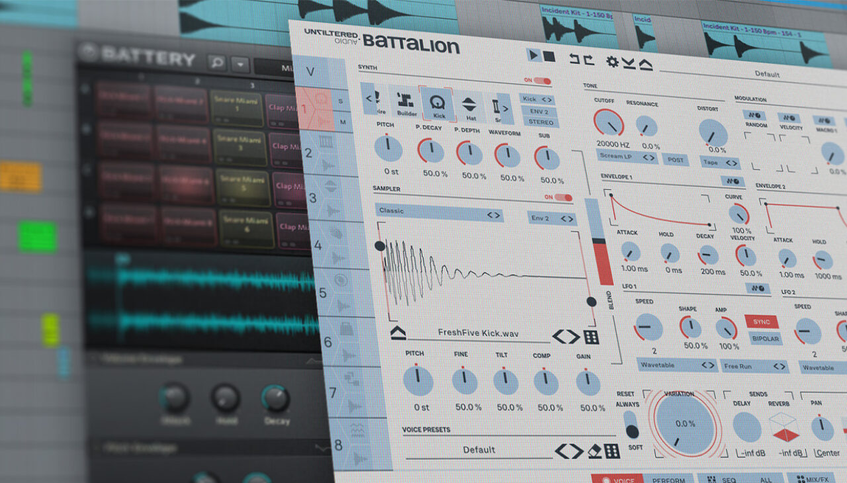This screenshot has height=483, width=847.
Task: Select the Kick synth model icon
Action: coord(437,103)
